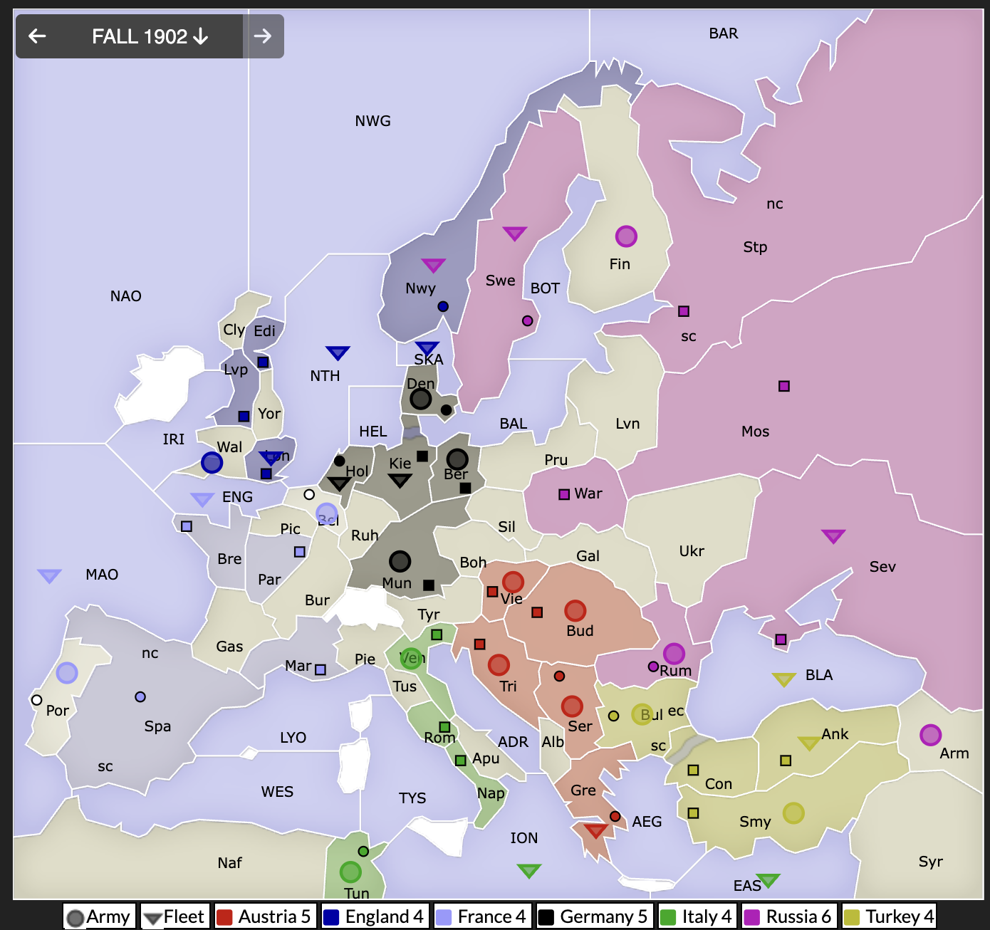
Task: Click the Moscow supply center square
Action: (x=784, y=386)
